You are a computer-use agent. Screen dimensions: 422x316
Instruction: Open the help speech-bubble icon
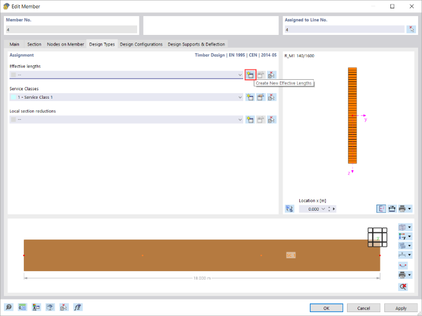pyautogui.click(x=9, y=307)
